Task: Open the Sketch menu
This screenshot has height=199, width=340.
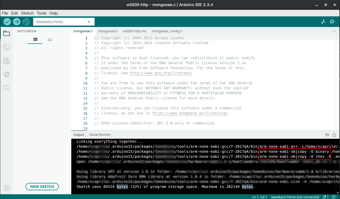Action: click(27, 13)
